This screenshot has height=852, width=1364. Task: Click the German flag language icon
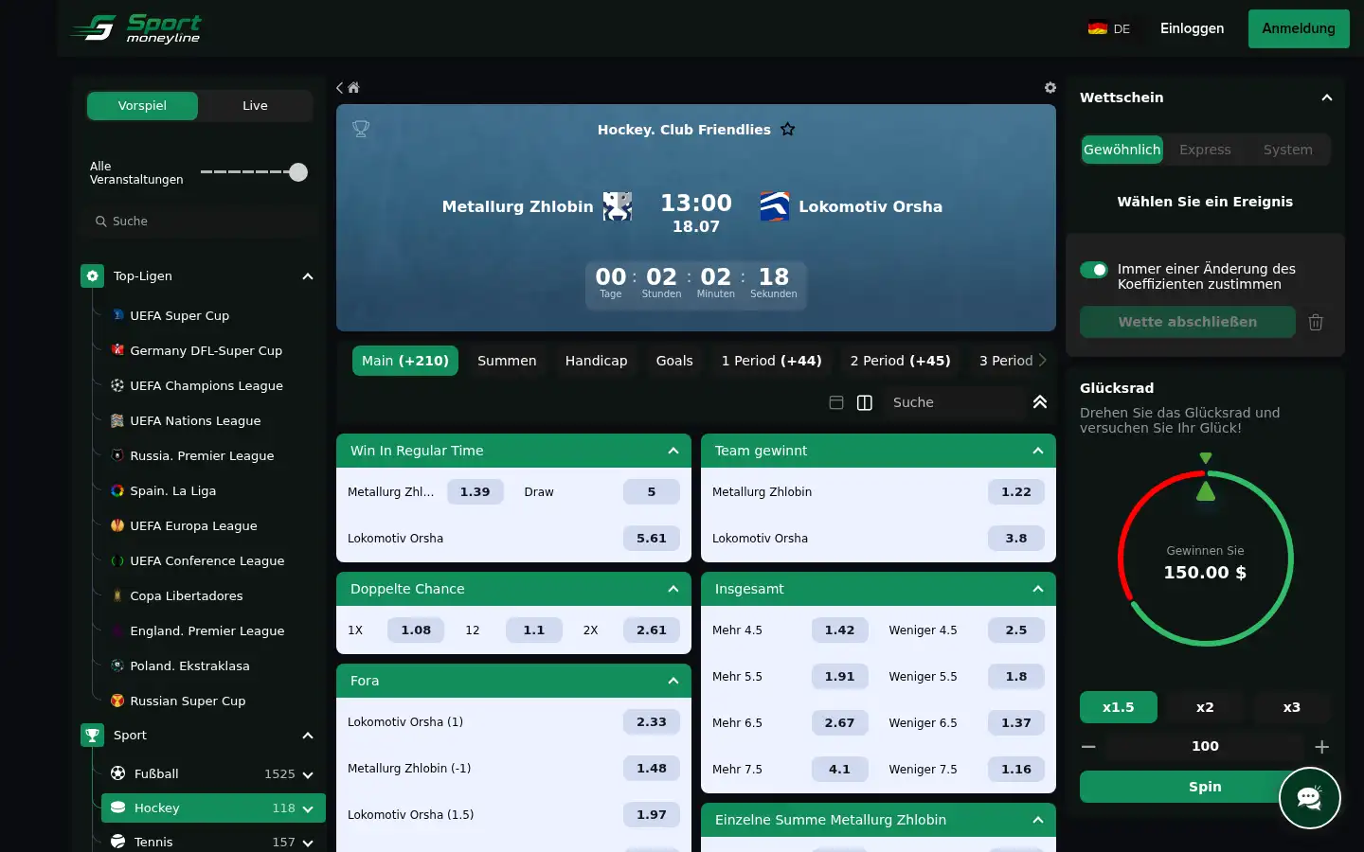1098,28
